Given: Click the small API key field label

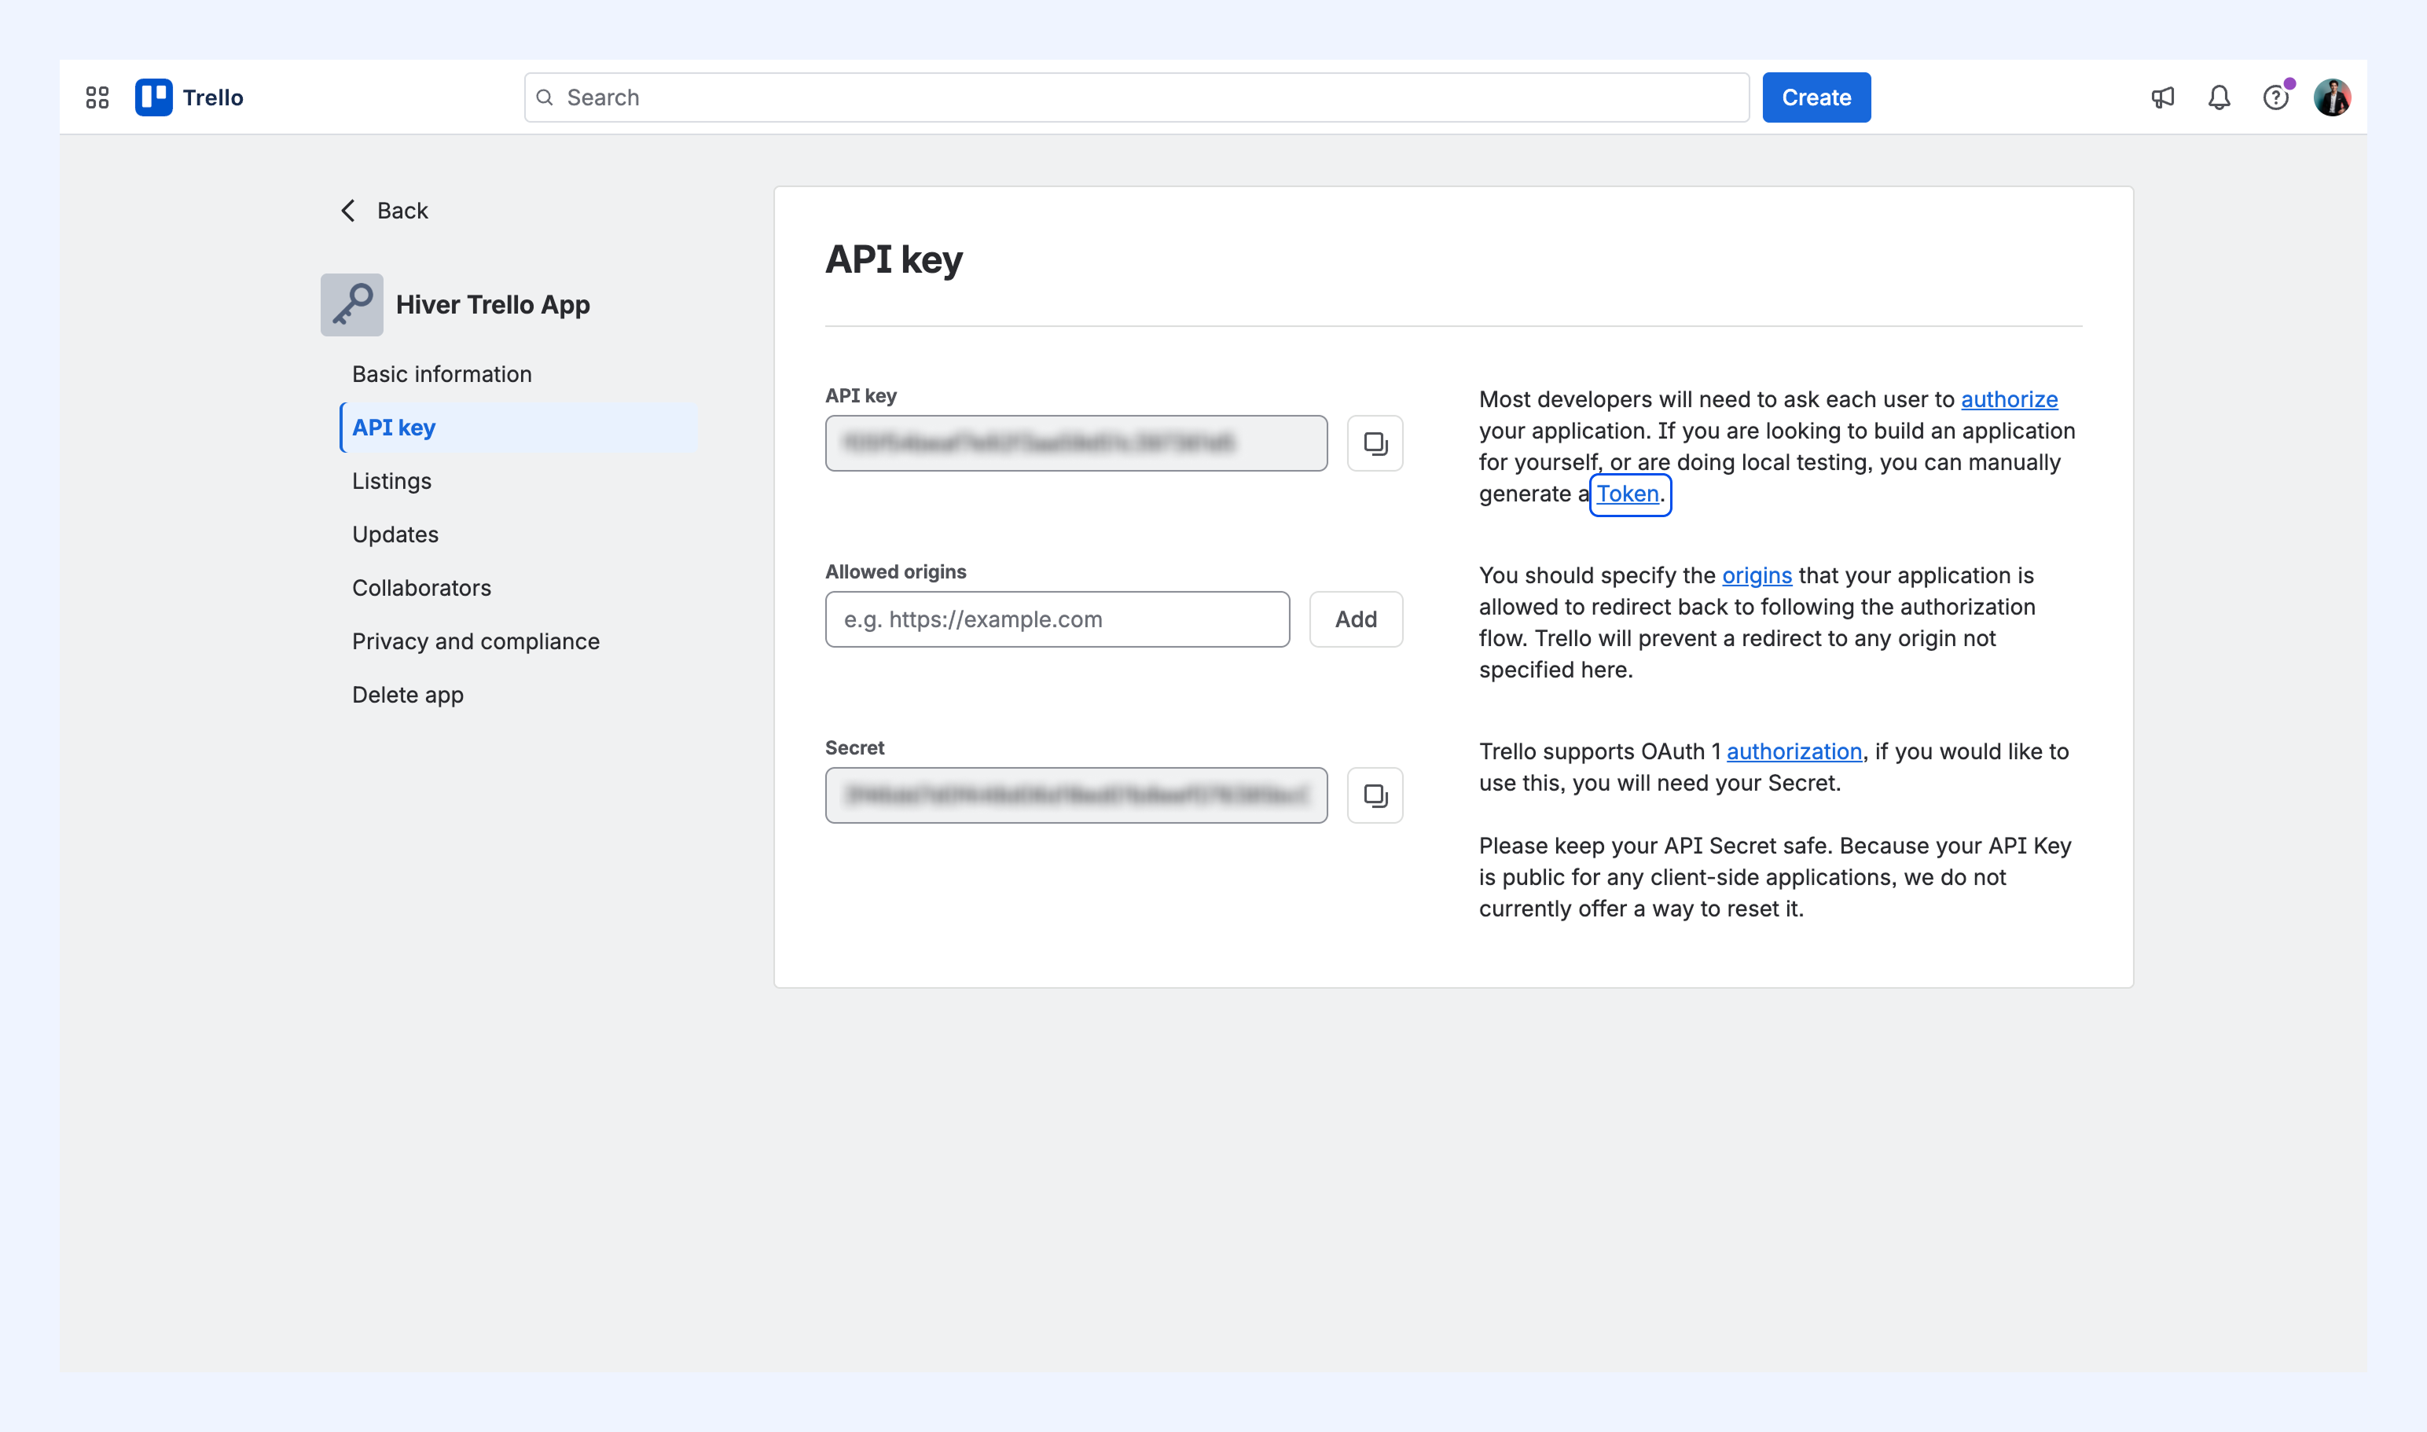Looking at the screenshot, I should pyautogui.click(x=861, y=395).
